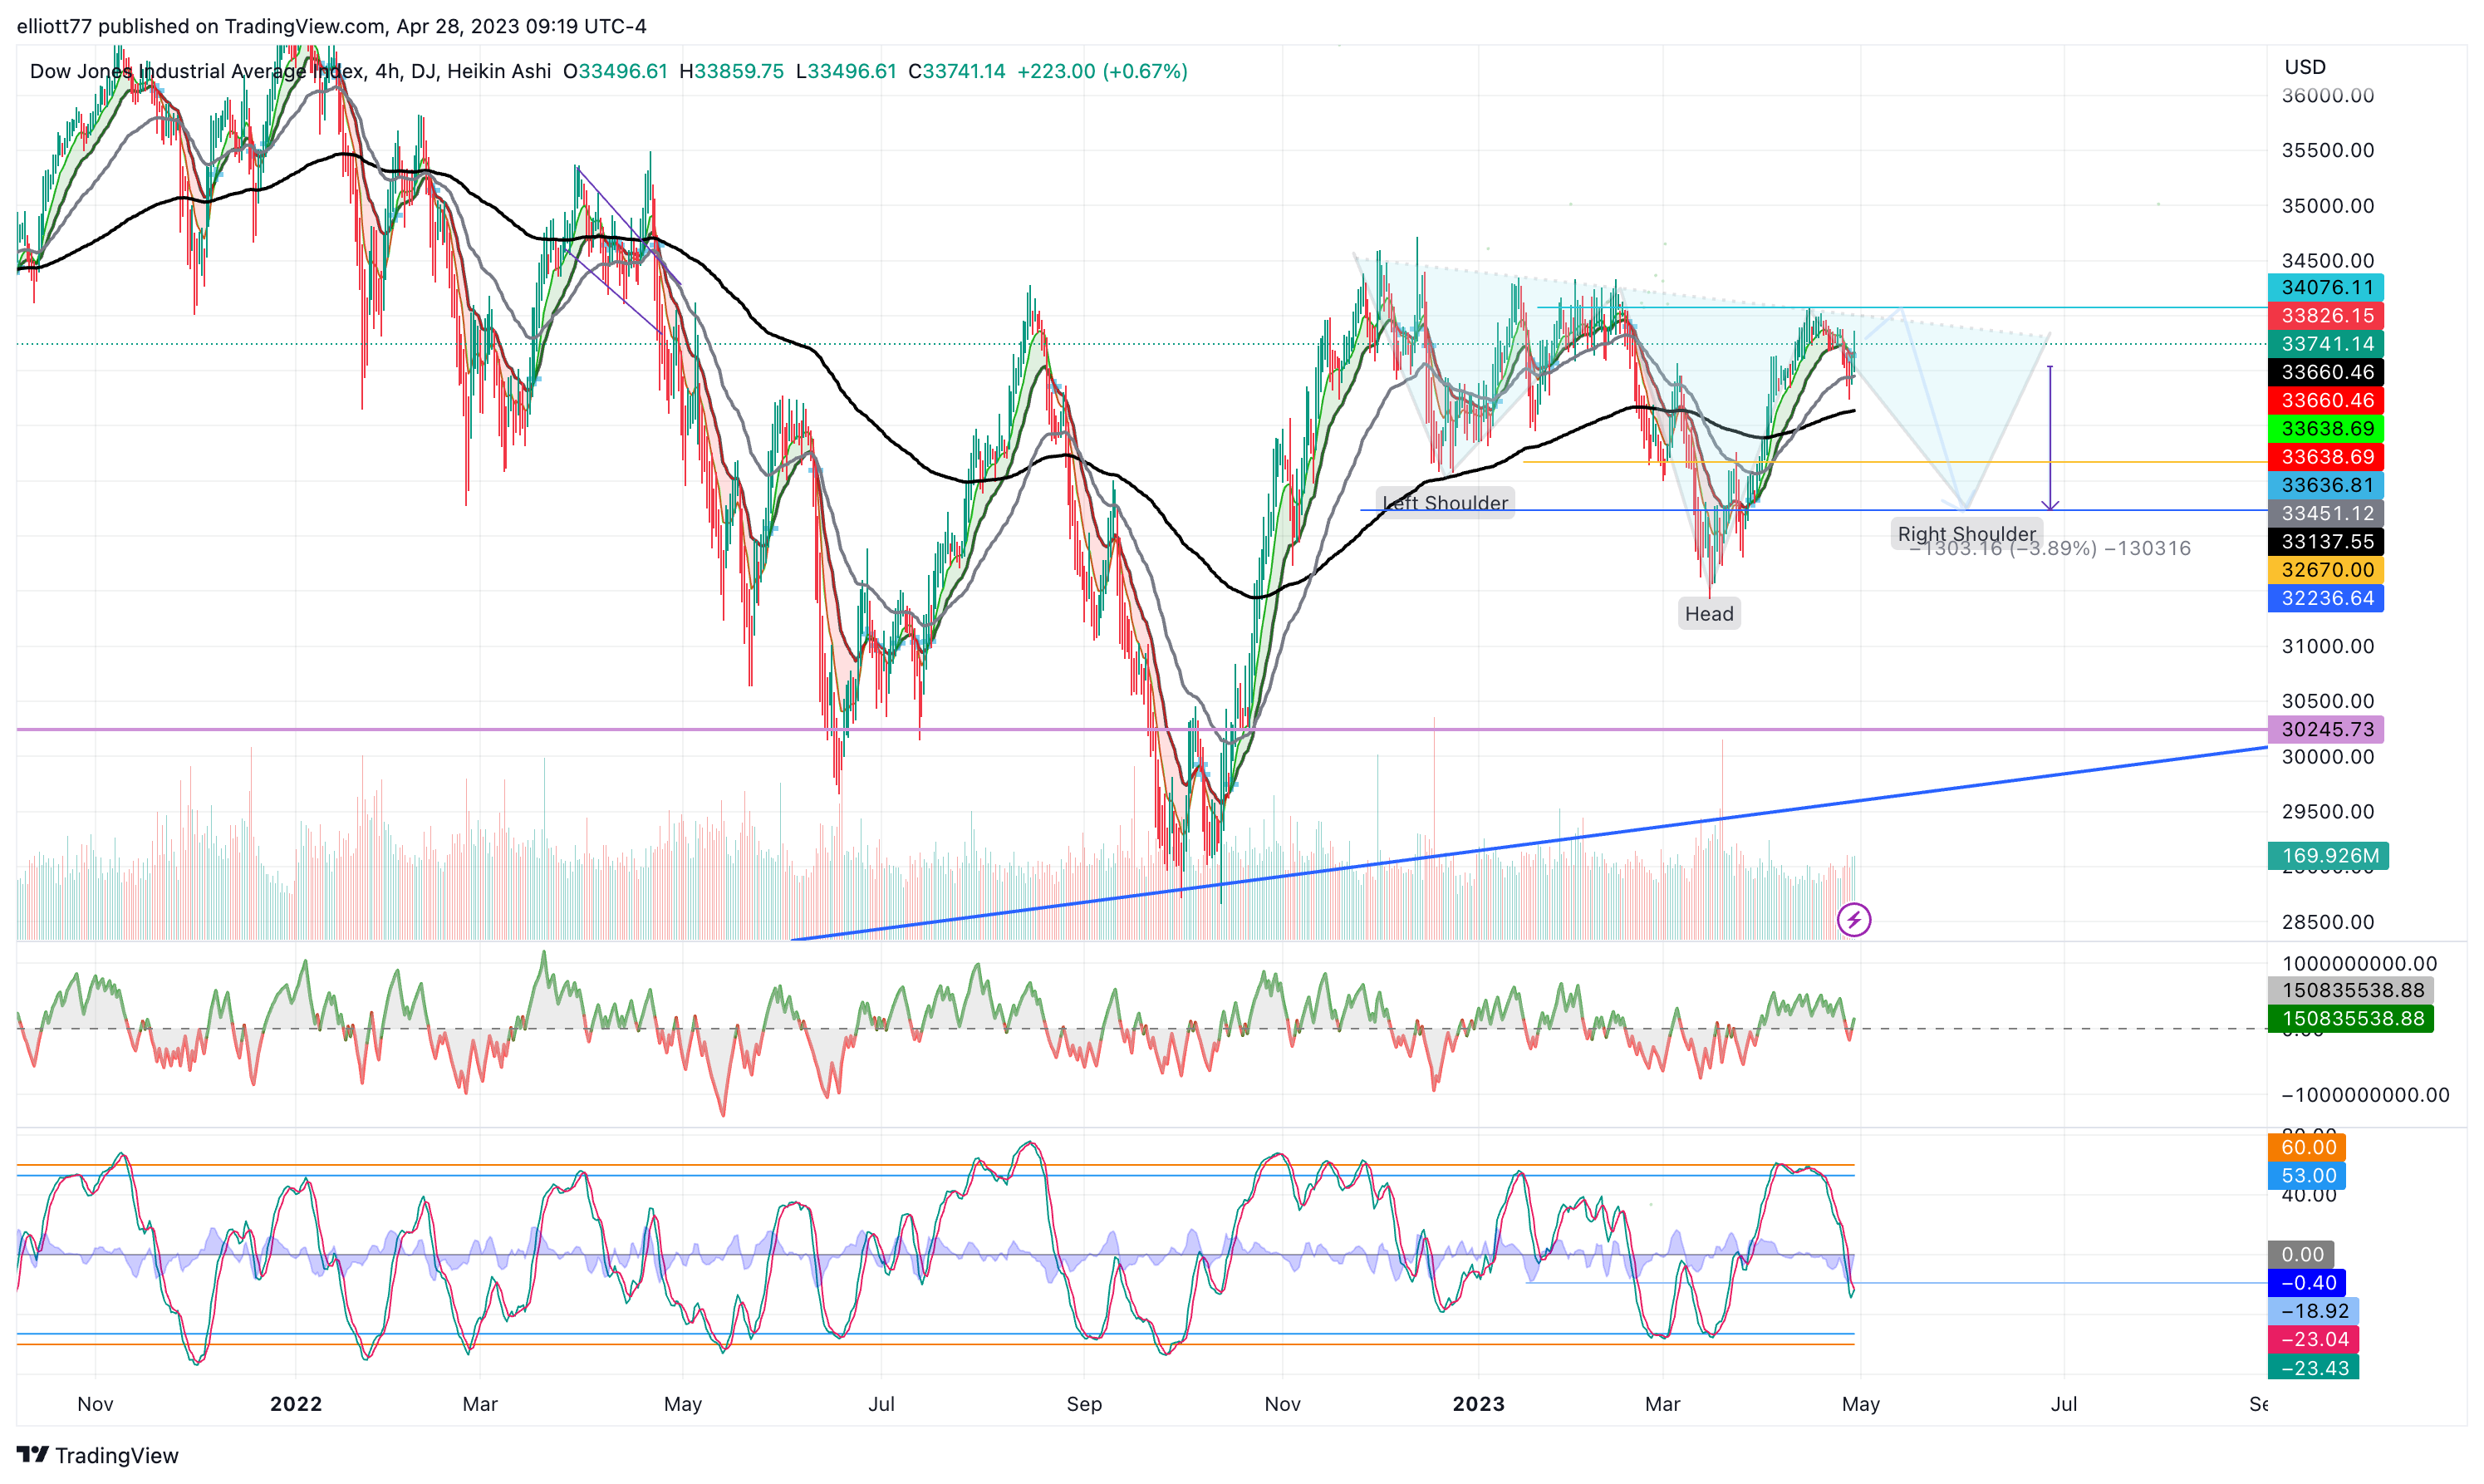The image size is (2484, 1484).
Task: Click the green 150835538.88 indicator tag
Action: click(x=2351, y=1019)
